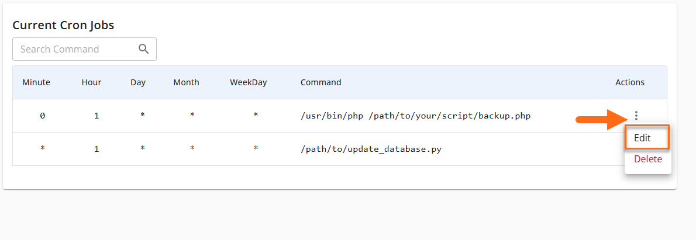Click the Month column header
The height and width of the screenshot is (240, 696).
pos(186,82)
